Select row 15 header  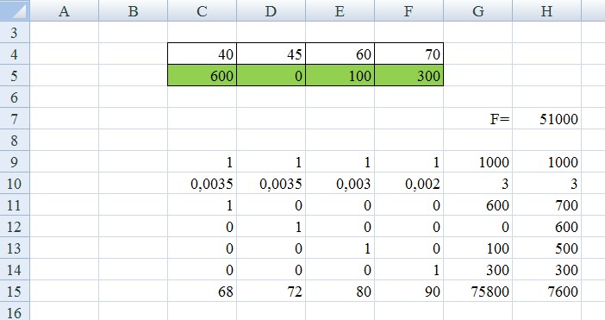point(15,292)
